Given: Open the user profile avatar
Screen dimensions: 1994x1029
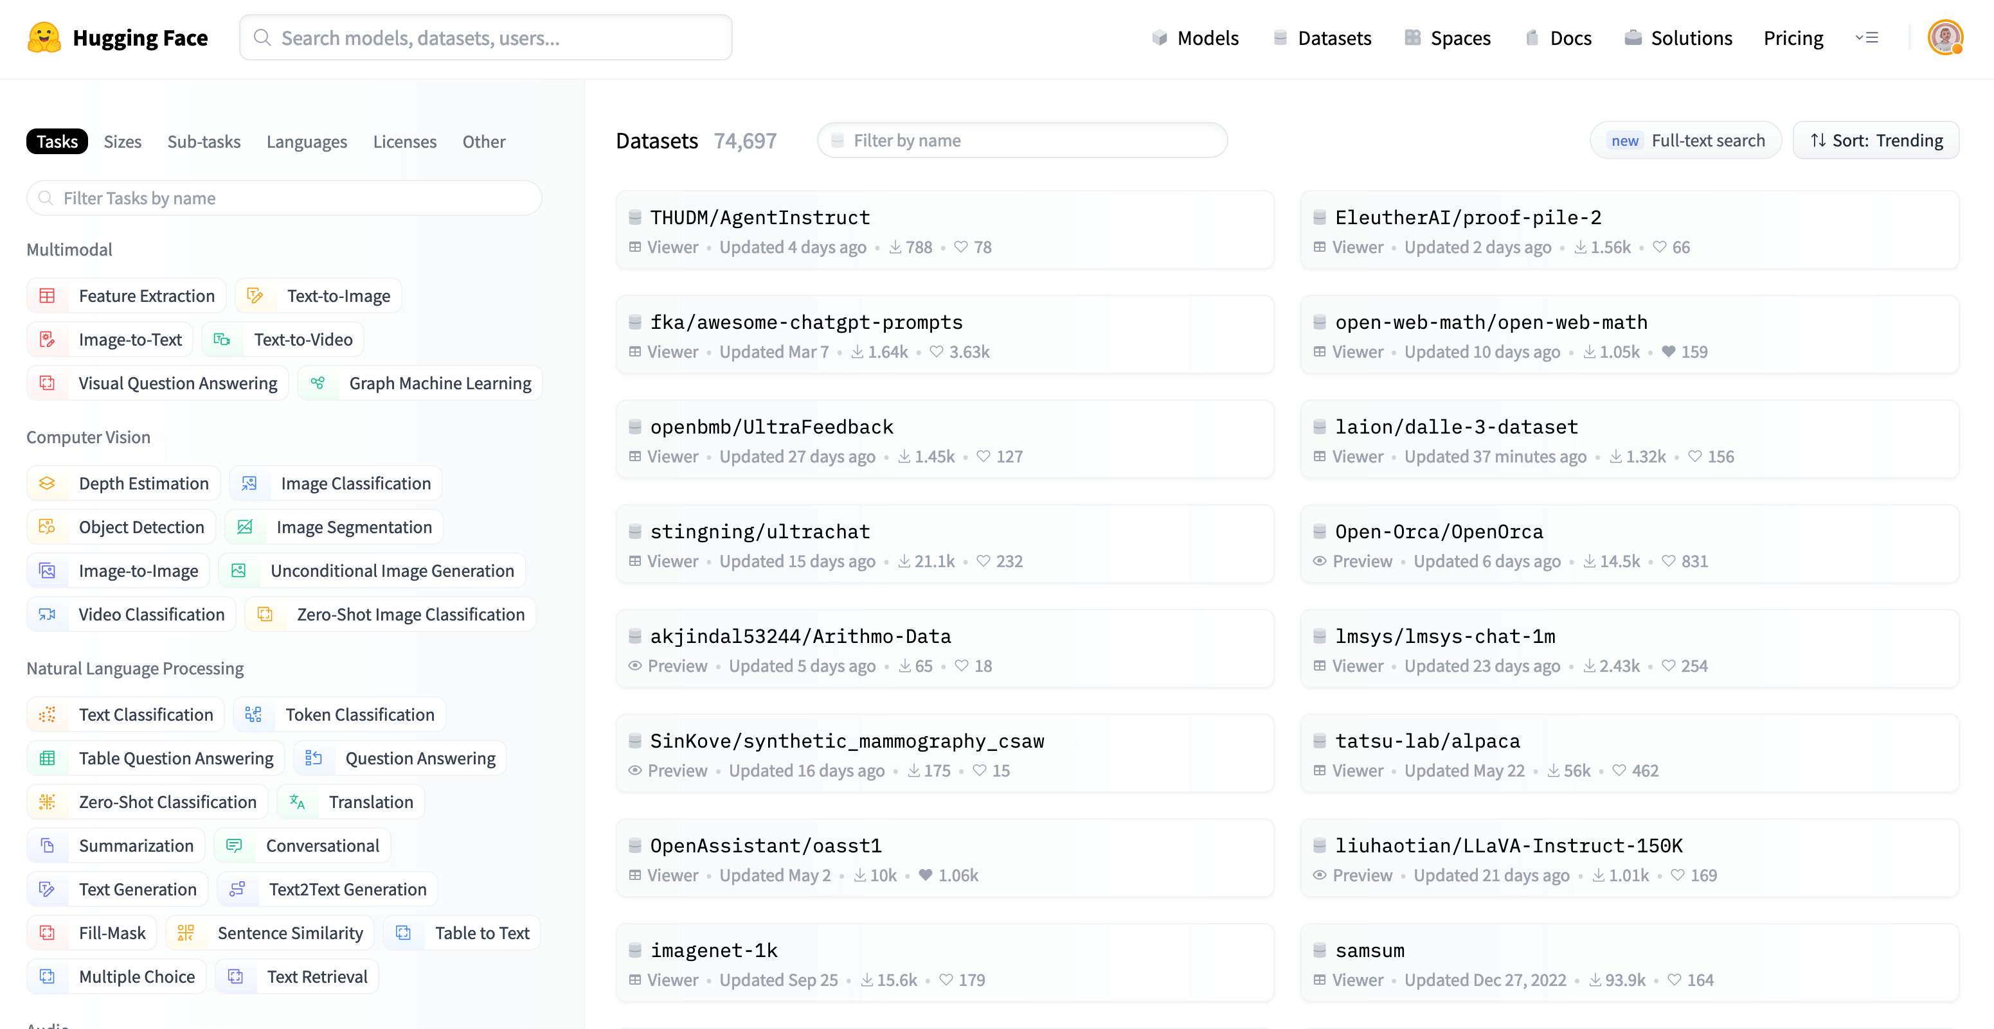Looking at the screenshot, I should pyautogui.click(x=1944, y=37).
